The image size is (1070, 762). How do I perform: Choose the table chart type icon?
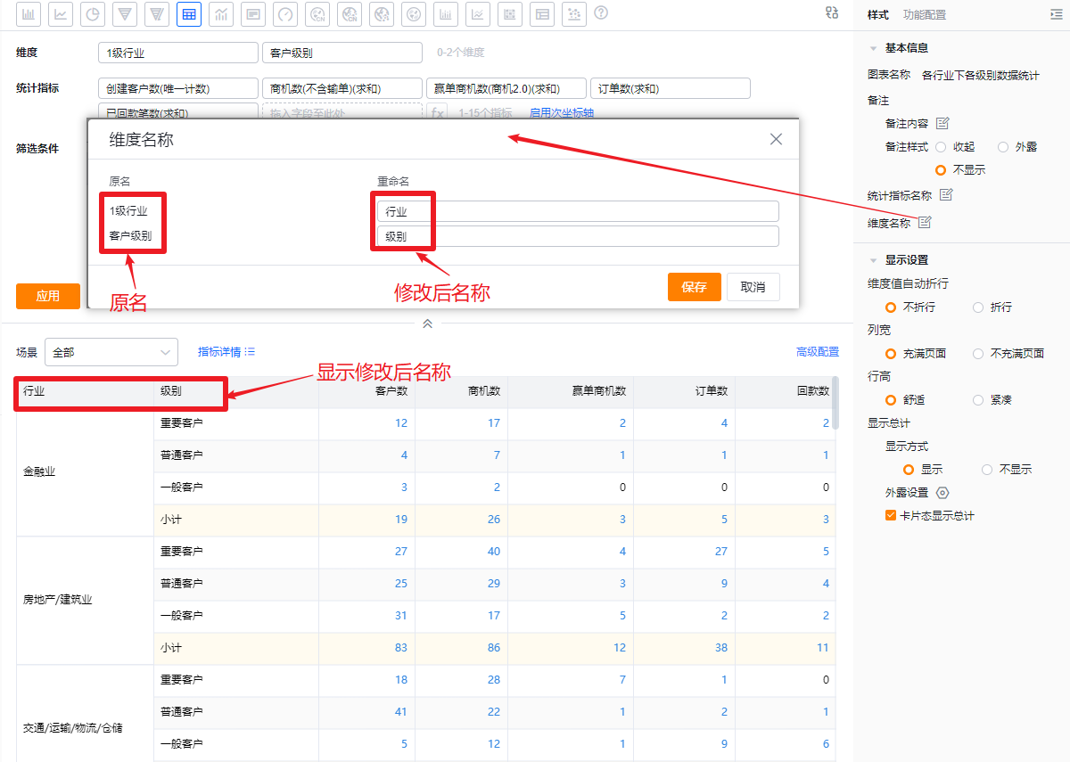[189, 14]
